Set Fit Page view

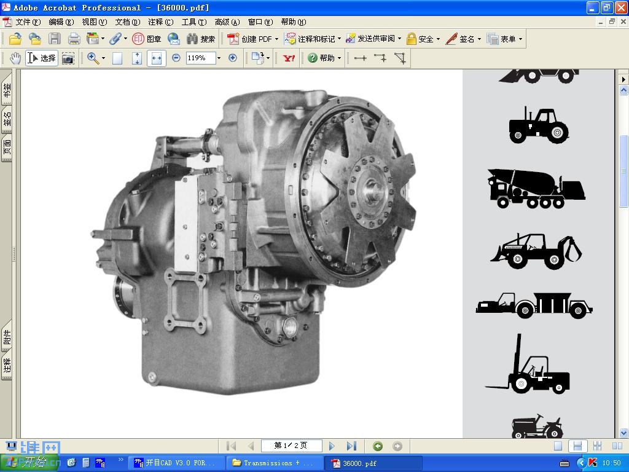coord(137,58)
